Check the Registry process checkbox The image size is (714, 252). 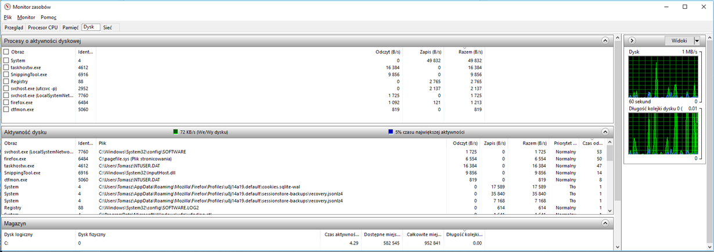click(6, 81)
